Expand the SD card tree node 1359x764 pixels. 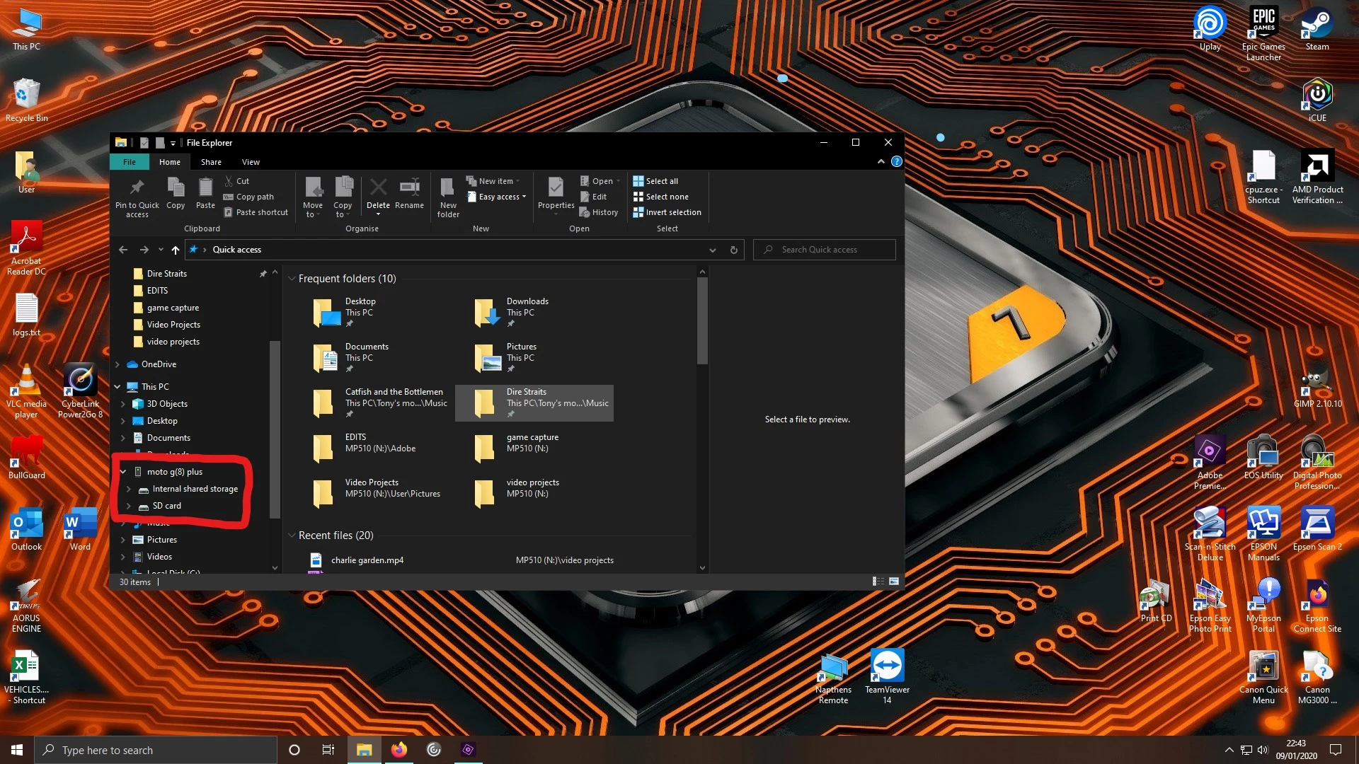coord(128,506)
